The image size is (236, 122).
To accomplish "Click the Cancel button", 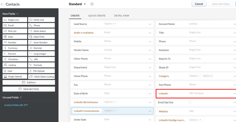I will point(199,4).
